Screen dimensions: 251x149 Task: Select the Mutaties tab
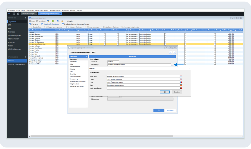[72, 69]
